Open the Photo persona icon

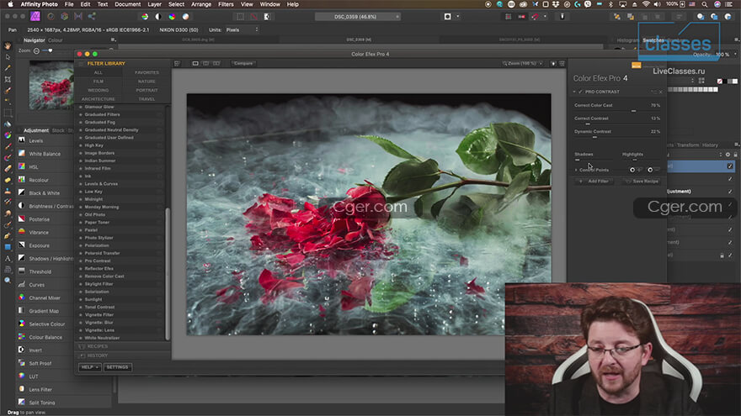point(35,16)
